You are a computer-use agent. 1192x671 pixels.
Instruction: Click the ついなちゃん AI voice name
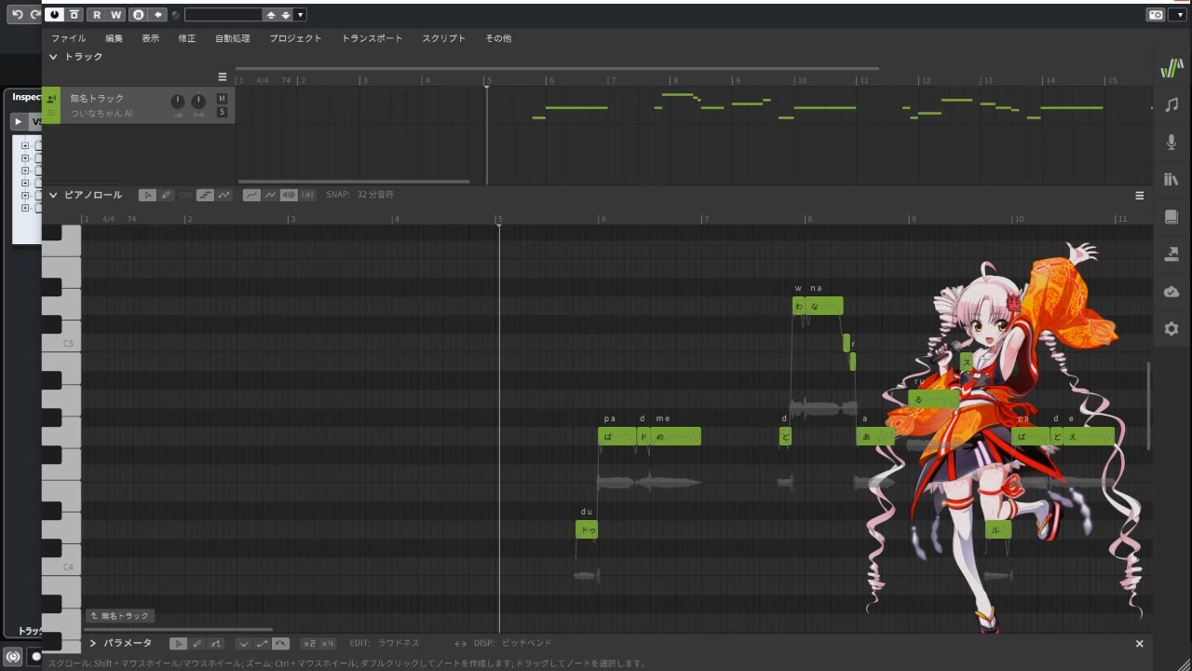pyautogui.click(x=102, y=113)
